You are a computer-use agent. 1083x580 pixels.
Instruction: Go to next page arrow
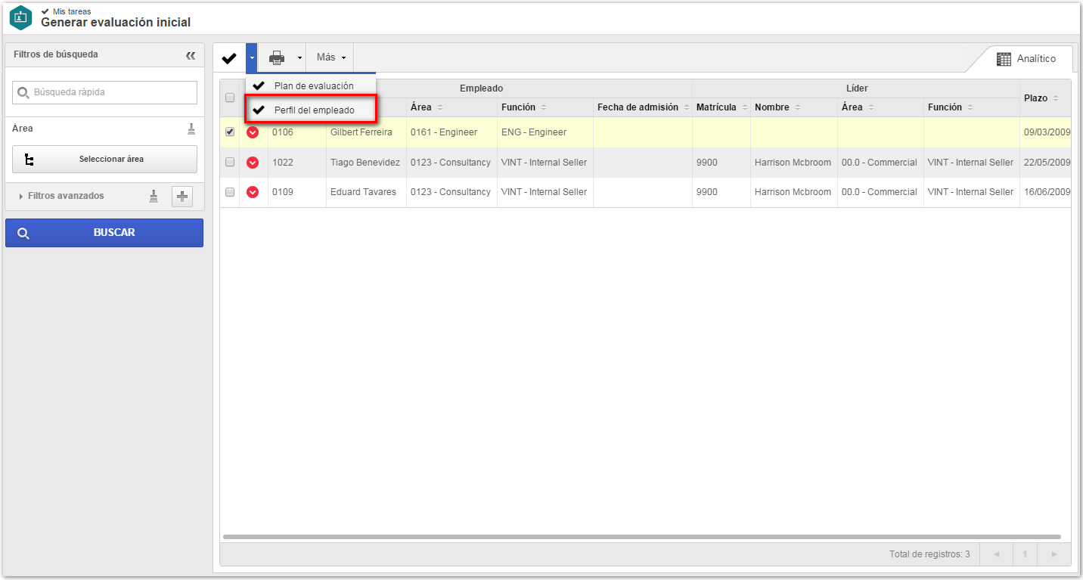(x=1054, y=554)
